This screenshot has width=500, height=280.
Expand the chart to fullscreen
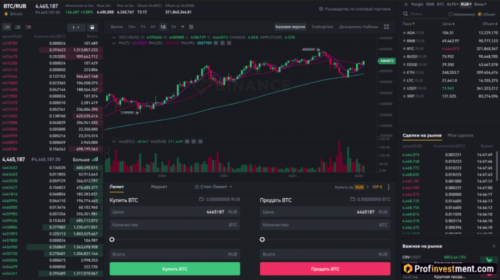coord(386,27)
